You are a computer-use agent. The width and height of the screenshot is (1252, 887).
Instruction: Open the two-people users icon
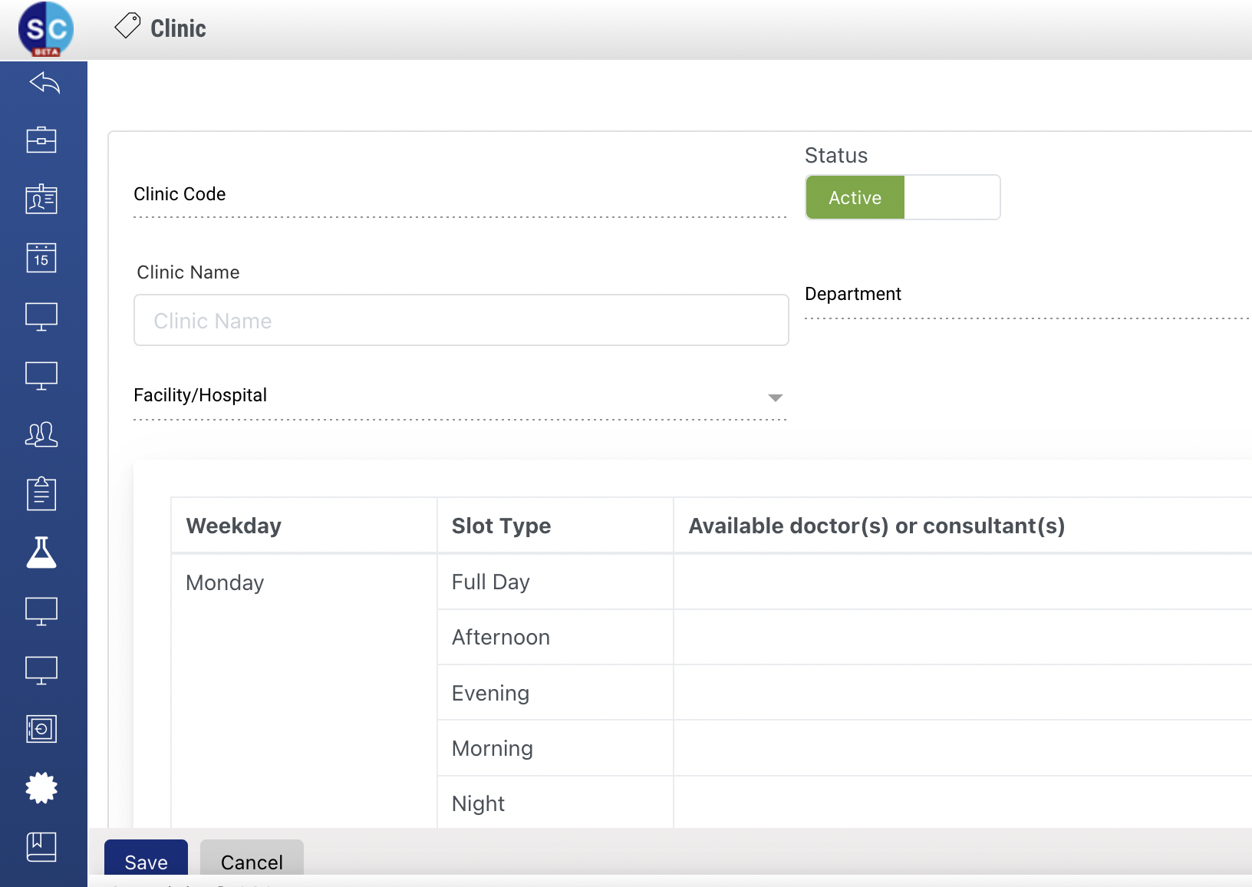pyautogui.click(x=41, y=434)
